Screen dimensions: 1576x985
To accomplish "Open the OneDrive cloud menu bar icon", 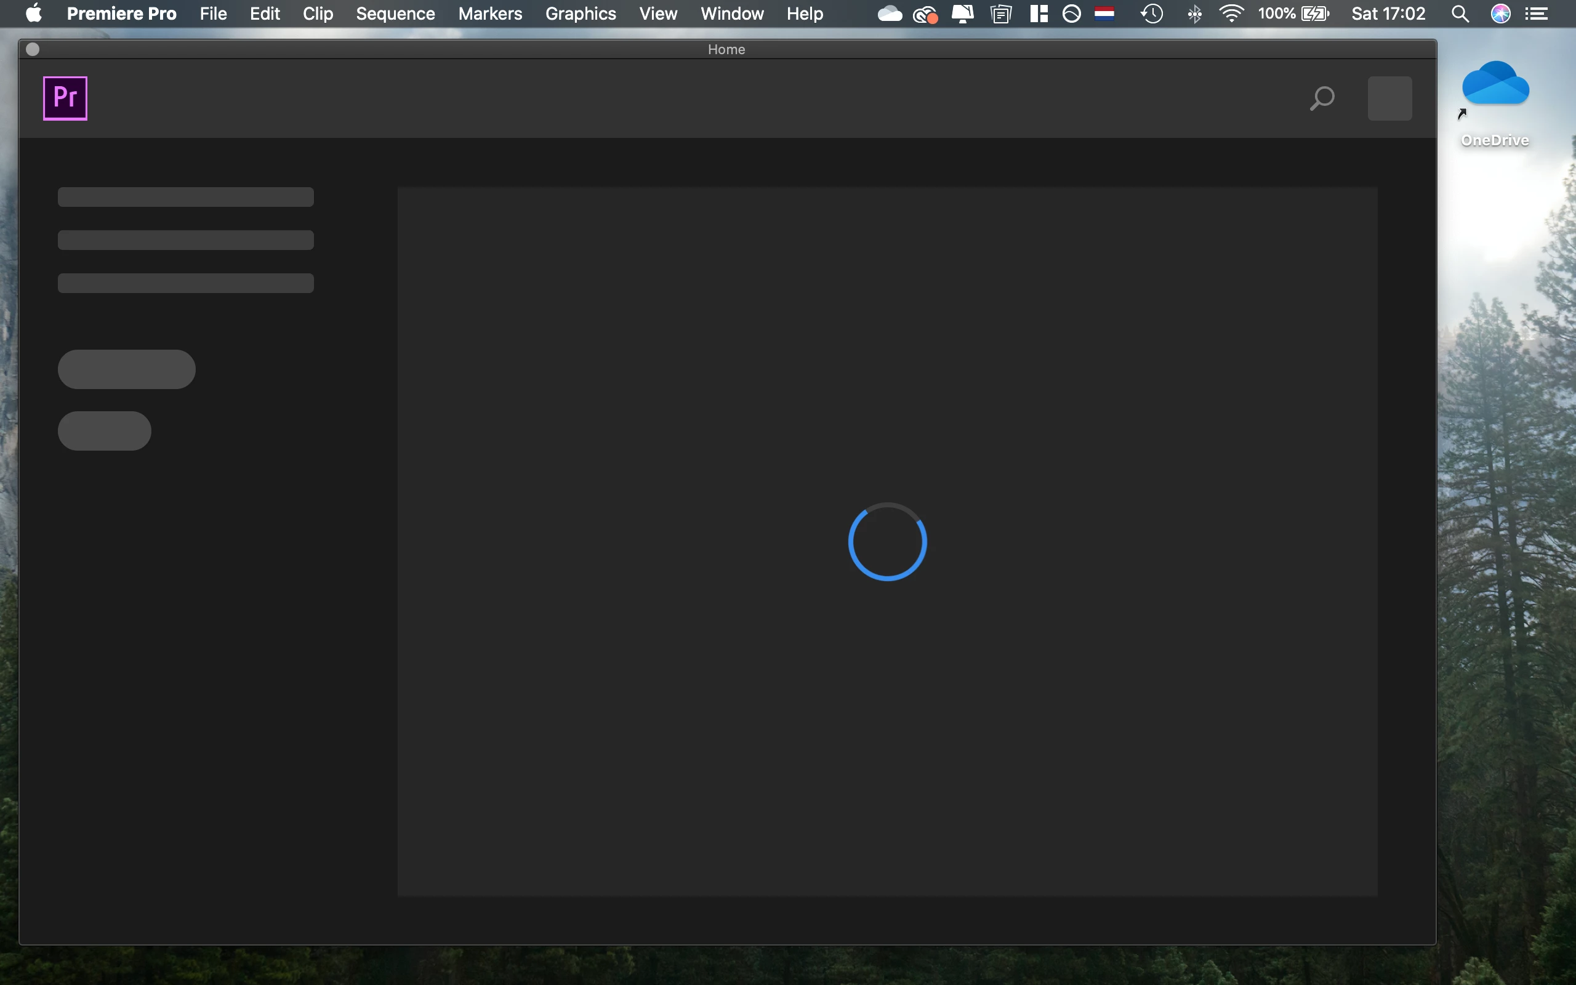I will point(889,14).
